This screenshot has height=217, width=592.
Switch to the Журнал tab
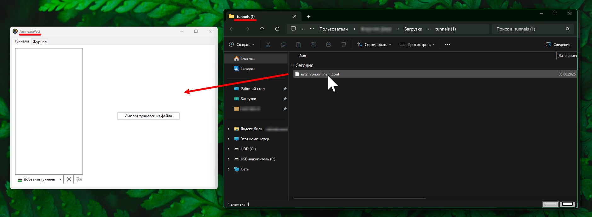point(40,42)
